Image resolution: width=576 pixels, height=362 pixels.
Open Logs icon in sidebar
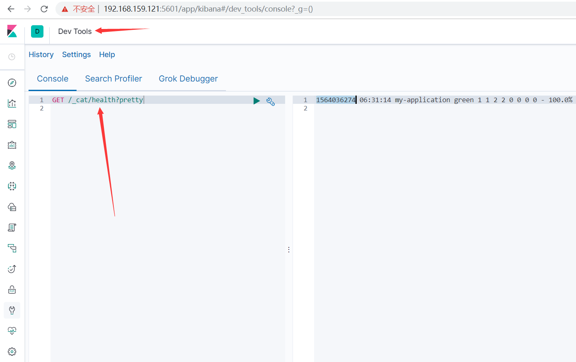(12, 228)
